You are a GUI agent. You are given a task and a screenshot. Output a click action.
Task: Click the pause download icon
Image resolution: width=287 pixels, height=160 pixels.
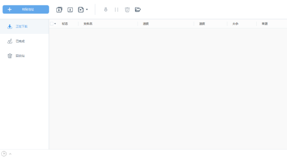click(x=117, y=10)
